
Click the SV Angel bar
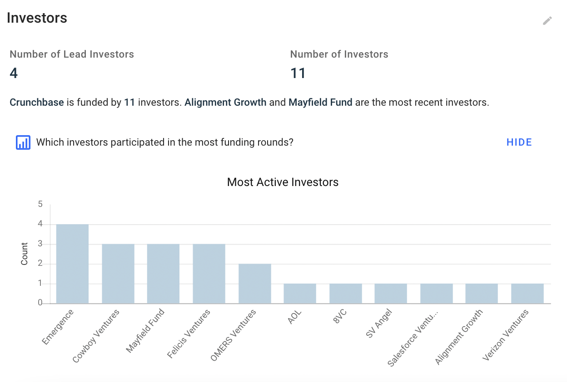tap(391, 294)
